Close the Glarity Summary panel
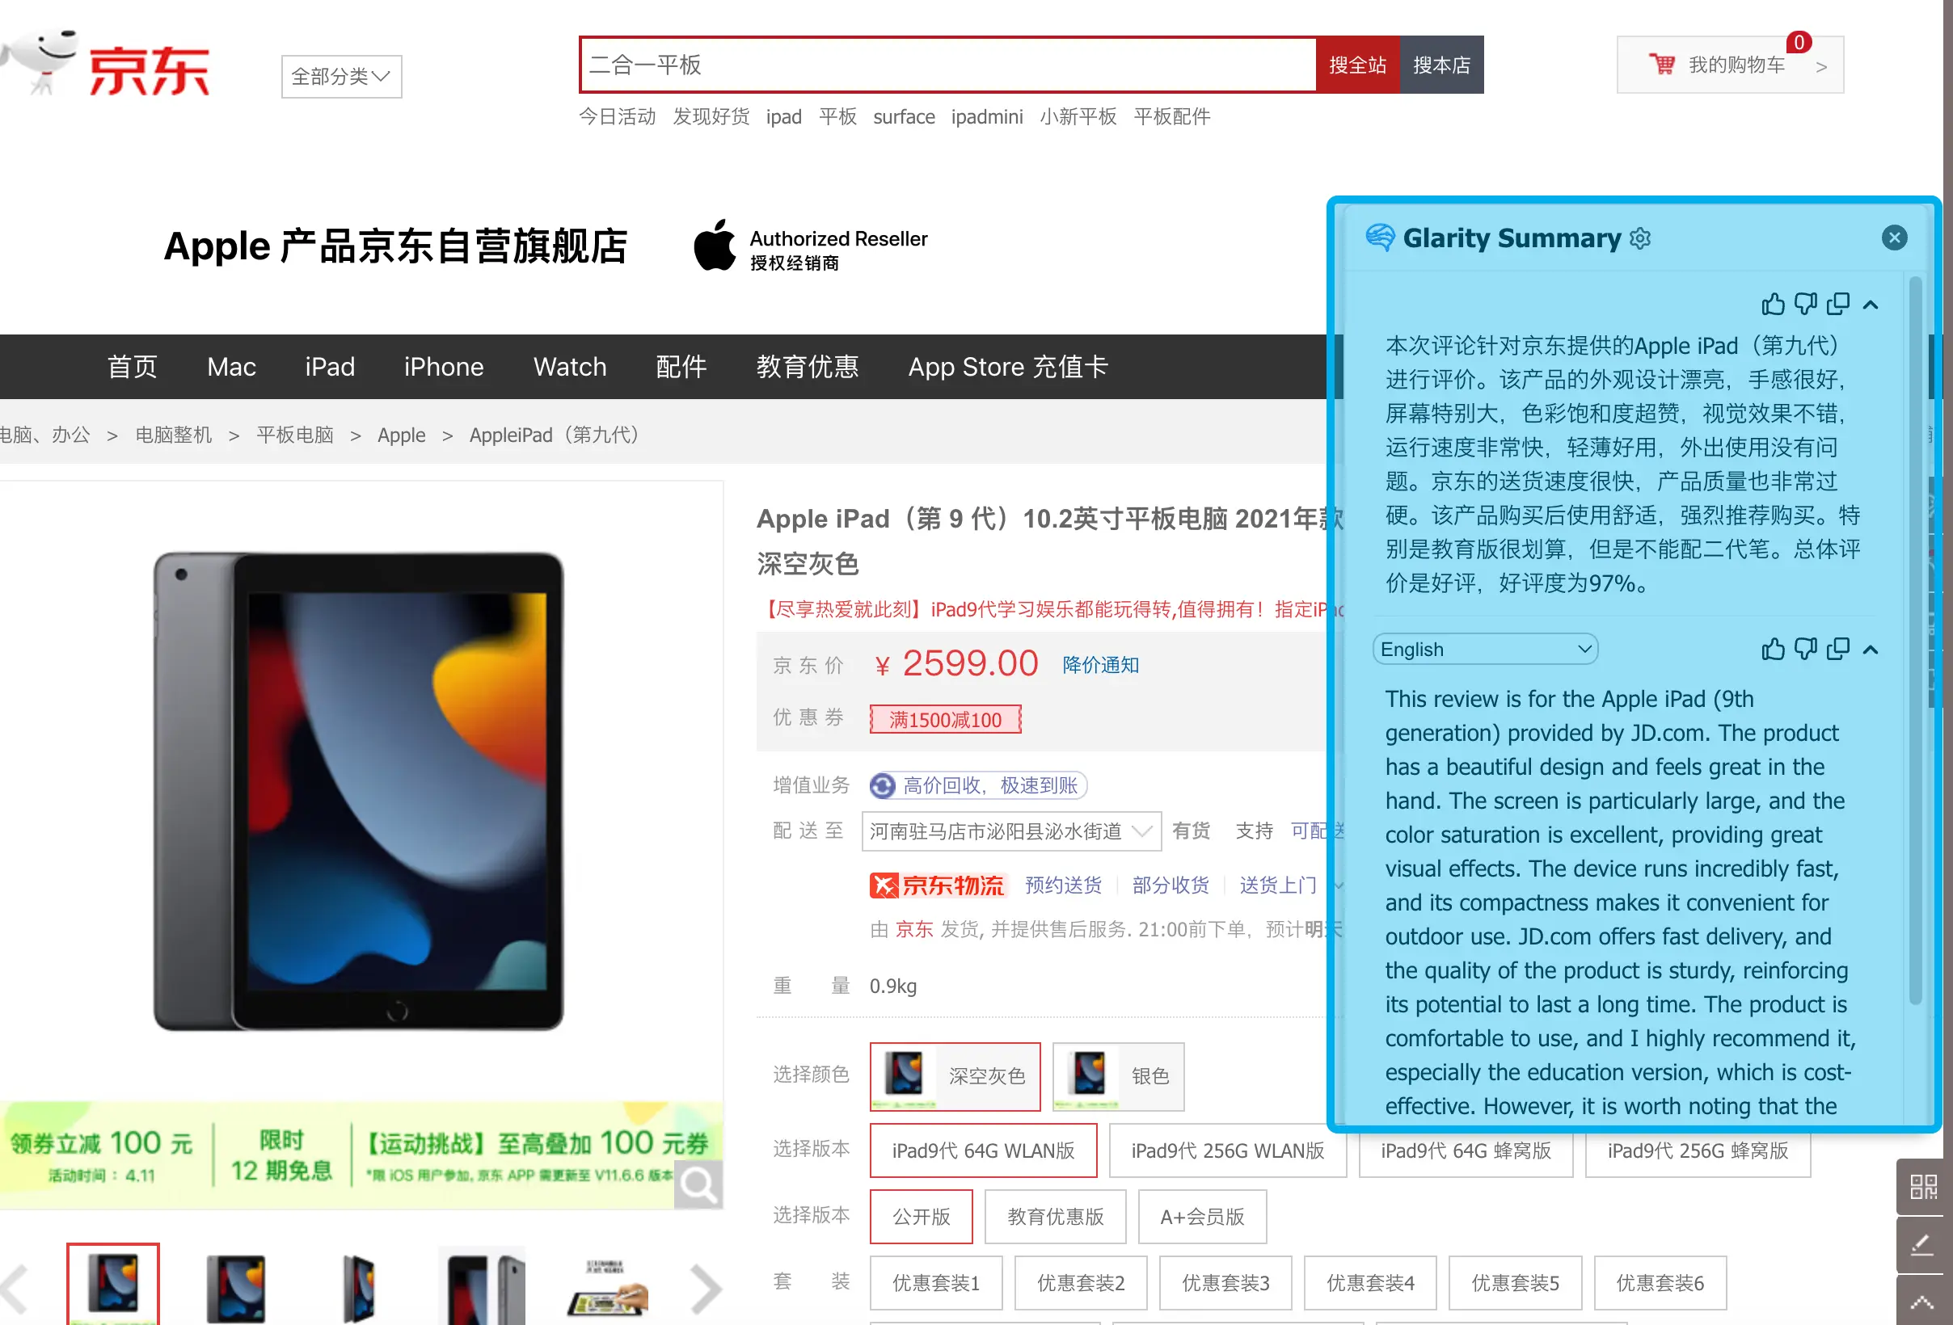 click(1893, 238)
